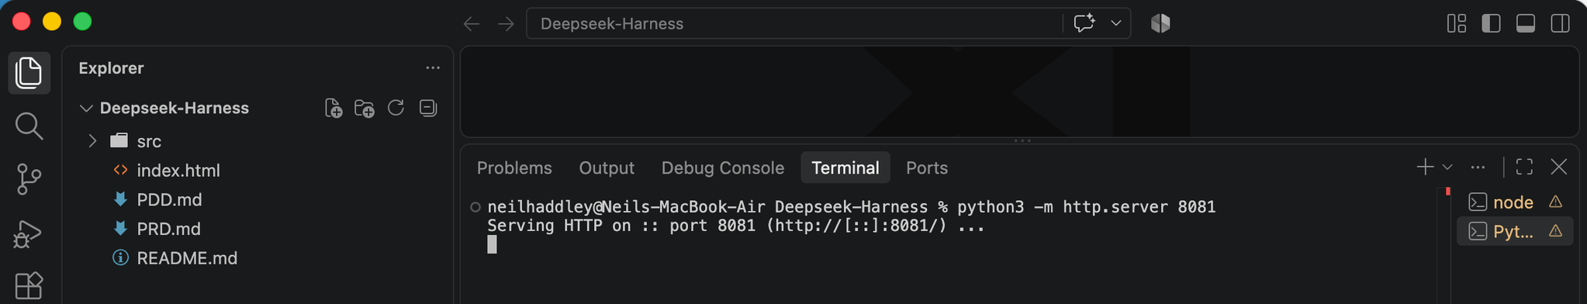Click the Deepseek-Harness command center search box
This screenshot has width=1587, height=304.
click(794, 23)
